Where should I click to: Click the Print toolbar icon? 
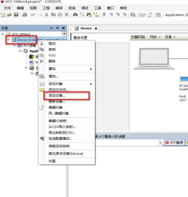pyautogui.click(x=25, y=15)
